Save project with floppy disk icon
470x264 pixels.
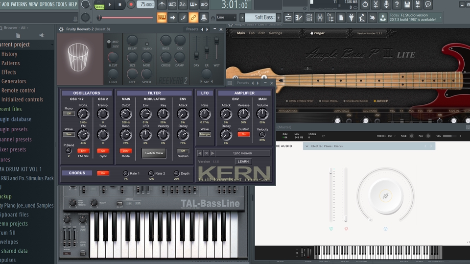pyautogui.click(x=407, y=4)
